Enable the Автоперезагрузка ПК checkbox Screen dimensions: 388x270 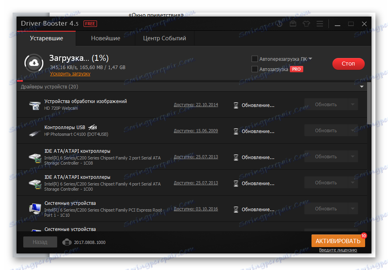tap(255, 59)
